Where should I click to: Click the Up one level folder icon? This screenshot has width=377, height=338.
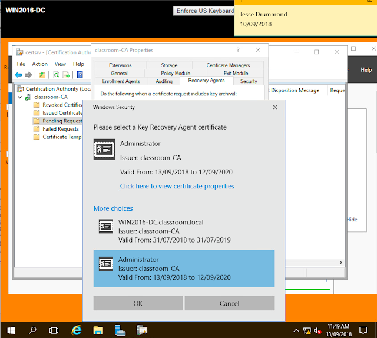click(42, 75)
